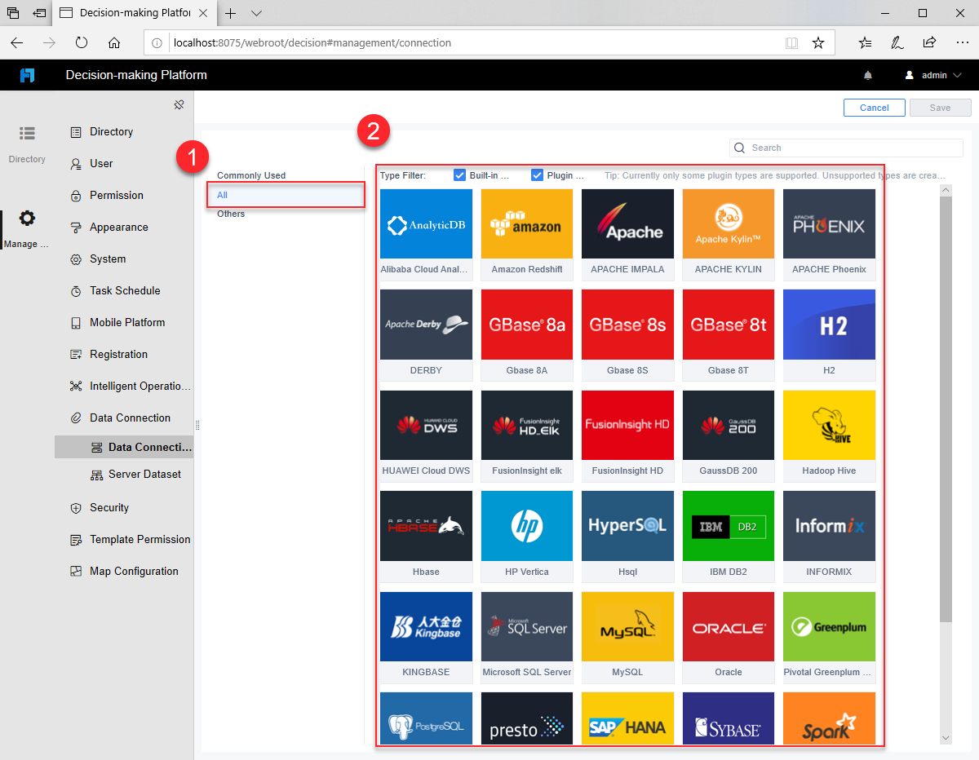Click the refresh icon in the browser toolbar
The width and height of the screenshot is (979, 760).
(82, 42)
